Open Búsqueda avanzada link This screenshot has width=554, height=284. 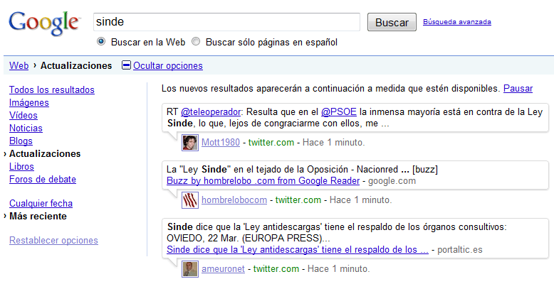pos(457,22)
